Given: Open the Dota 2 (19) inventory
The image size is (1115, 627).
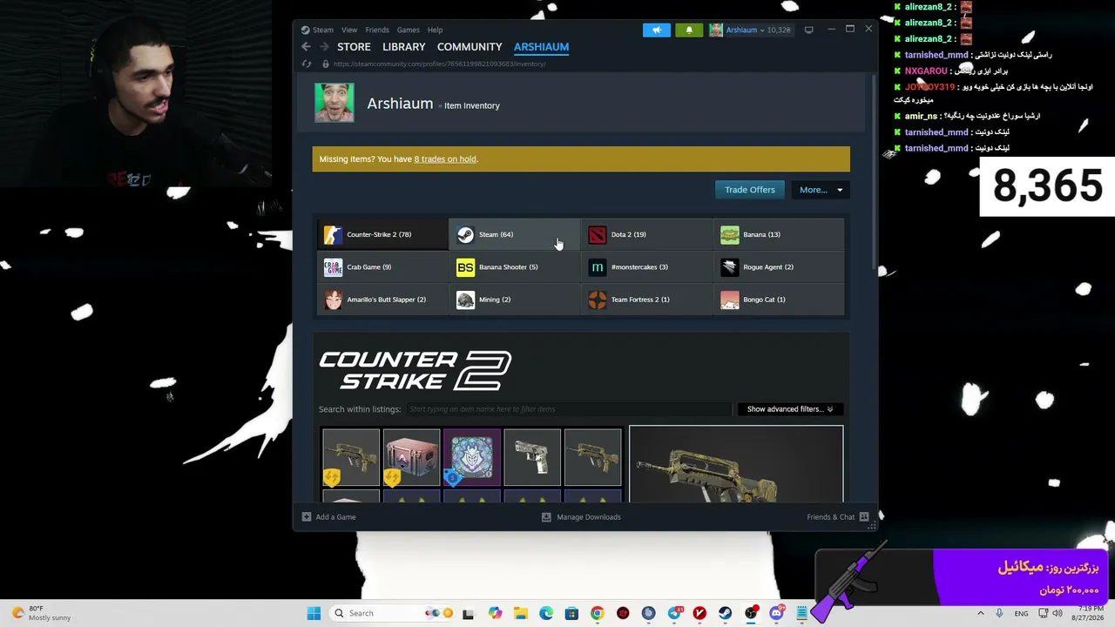Looking at the screenshot, I should (x=647, y=234).
